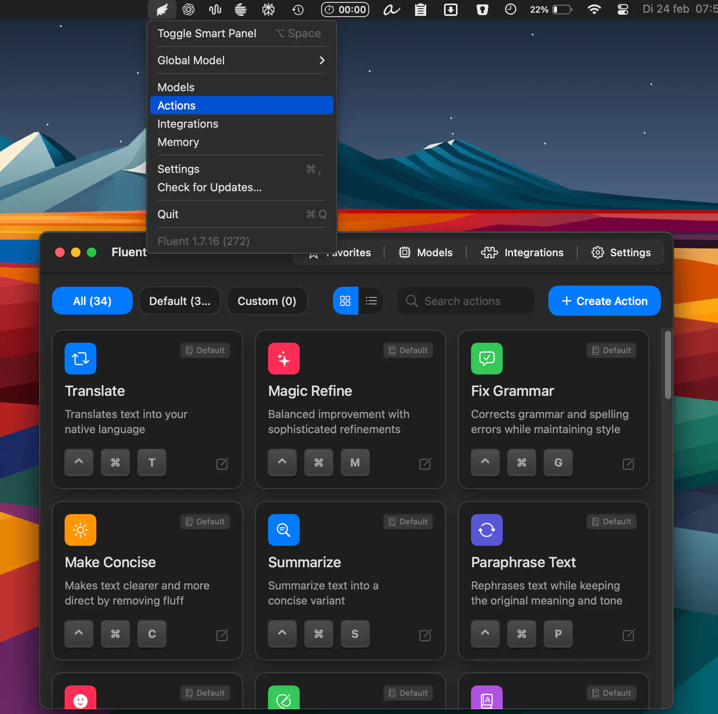The height and width of the screenshot is (714, 718).
Task: Click the Create Action button
Action: pyautogui.click(x=604, y=301)
